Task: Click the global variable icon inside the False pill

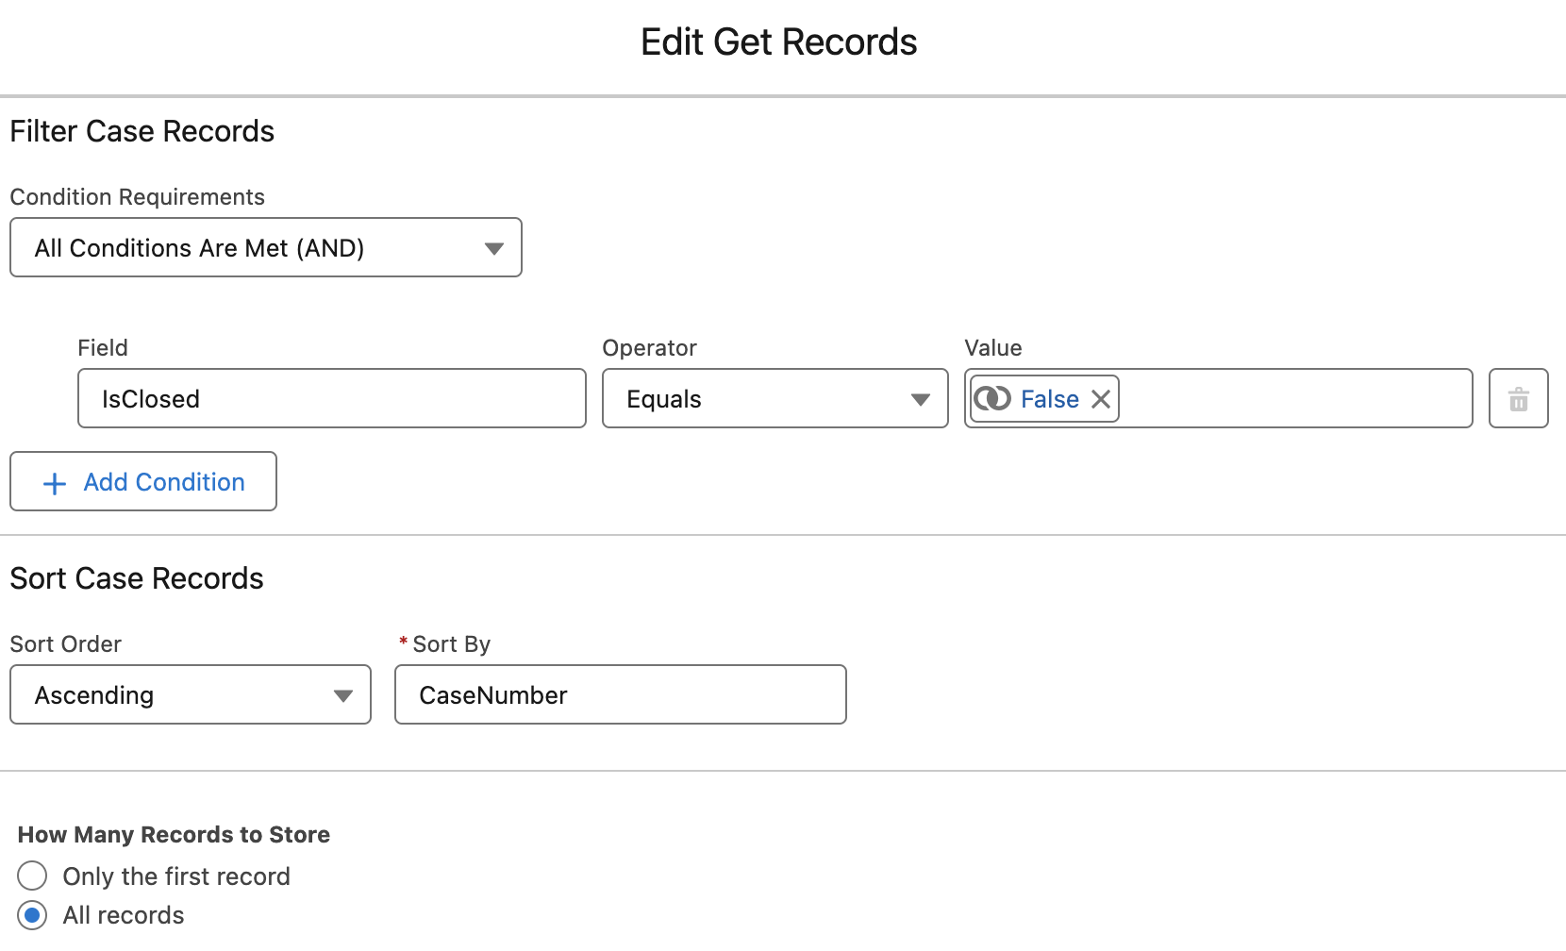Action: pyautogui.click(x=992, y=398)
